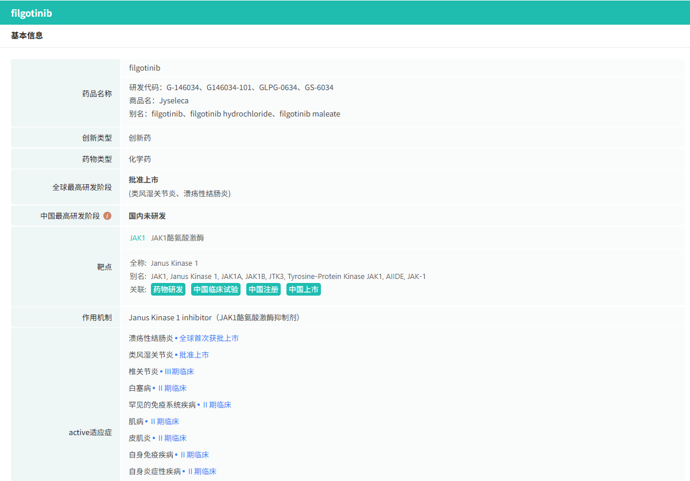690x481 pixels.
Task: Click the filgotinib title in header bar
Action: click(32, 13)
